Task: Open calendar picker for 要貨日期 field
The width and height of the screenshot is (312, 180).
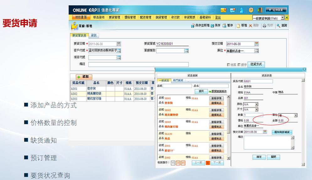Action: coord(119,44)
